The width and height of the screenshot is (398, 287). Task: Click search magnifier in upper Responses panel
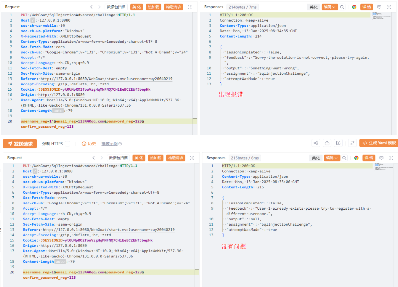pyautogui.click(x=342, y=7)
